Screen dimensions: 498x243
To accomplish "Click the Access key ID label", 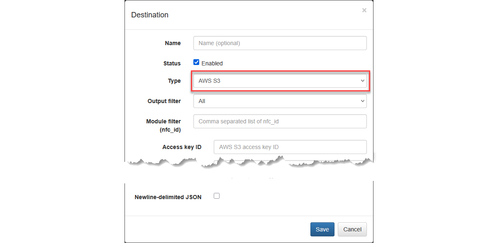I will click(x=182, y=147).
